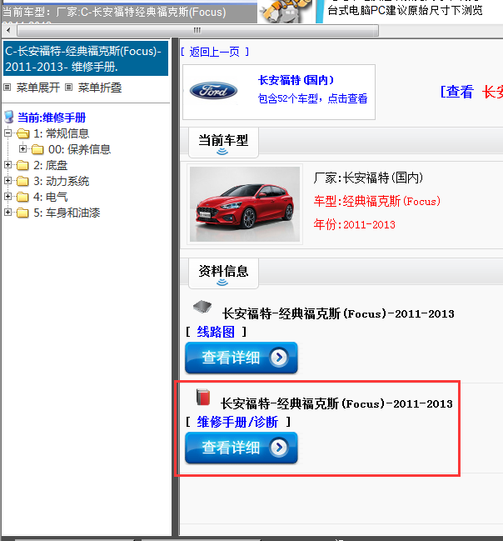Select the 当前车型 tab
The width and height of the screenshot is (503, 541).
pos(223,143)
